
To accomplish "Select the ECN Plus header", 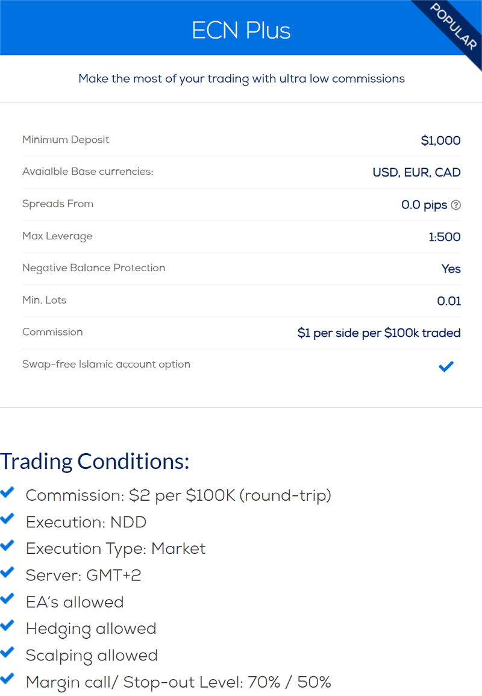I will [x=241, y=29].
